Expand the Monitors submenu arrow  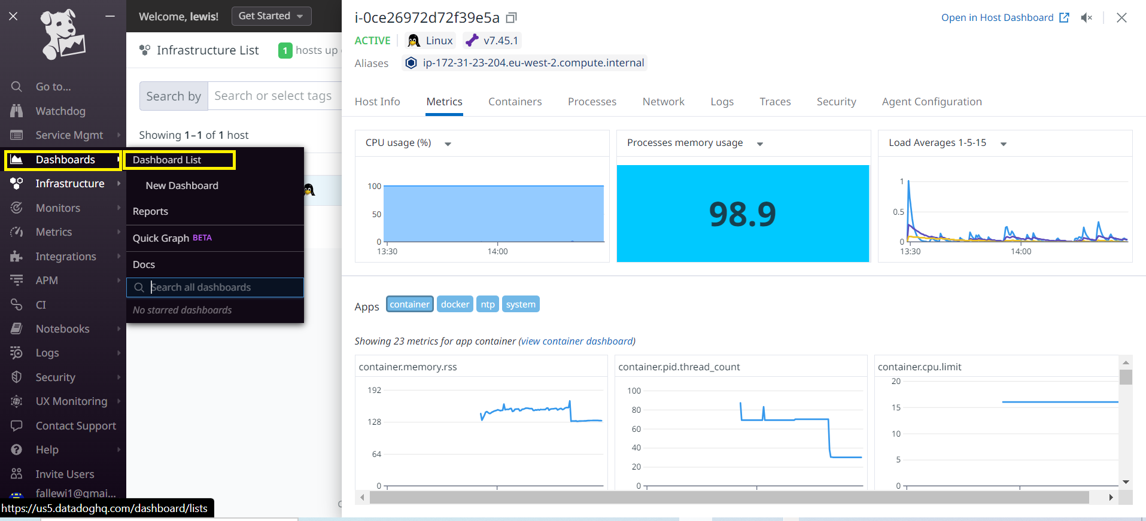click(x=119, y=208)
